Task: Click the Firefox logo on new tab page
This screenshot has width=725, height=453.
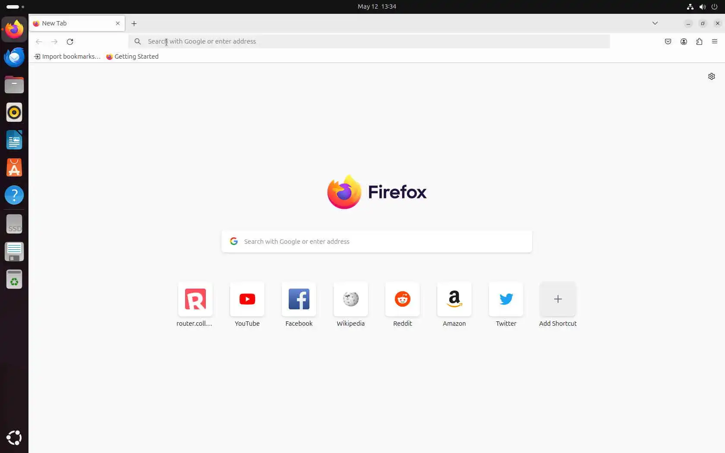Action: click(x=377, y=192)
